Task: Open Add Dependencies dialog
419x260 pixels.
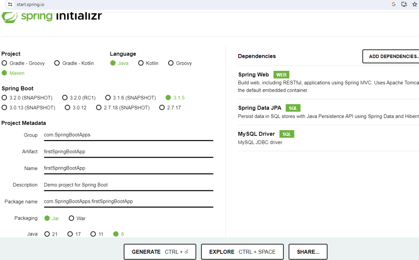Action: coord(391,56)
